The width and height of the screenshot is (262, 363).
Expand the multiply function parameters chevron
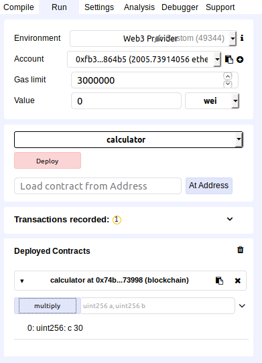point(242,306)
